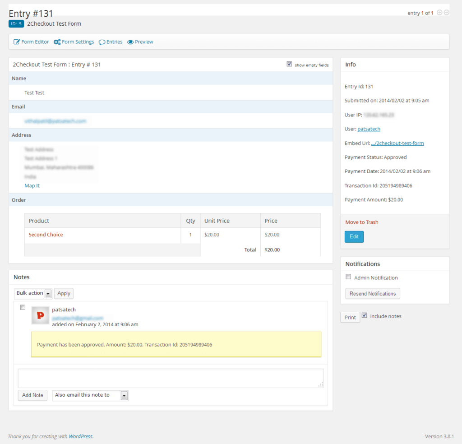462x444 pixels.
Task: Click the Print button
Action: pos(350,317)
